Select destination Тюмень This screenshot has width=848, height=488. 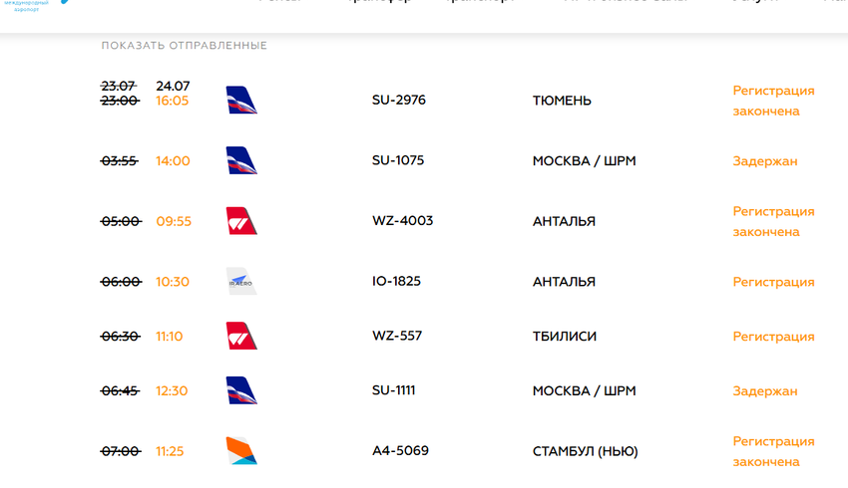(562, 101)
